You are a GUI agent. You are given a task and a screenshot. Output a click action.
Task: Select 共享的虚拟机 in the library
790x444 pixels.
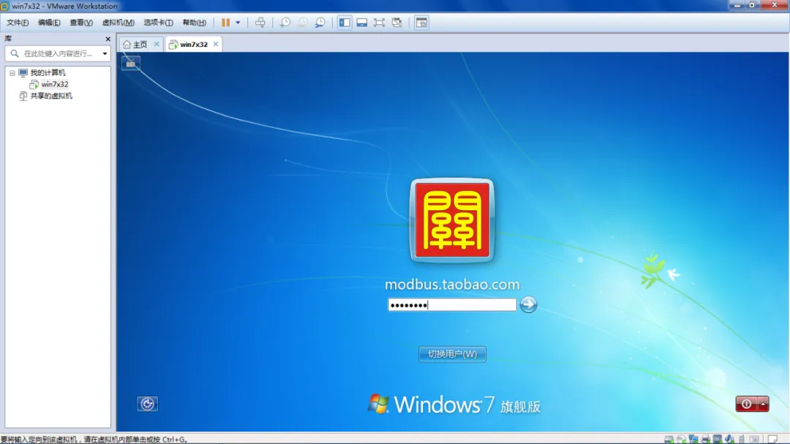tap(51, 96)
